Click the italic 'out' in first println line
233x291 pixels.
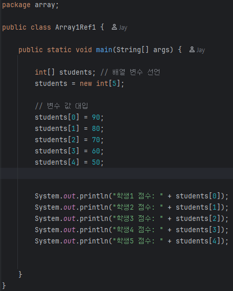point(69,196)
